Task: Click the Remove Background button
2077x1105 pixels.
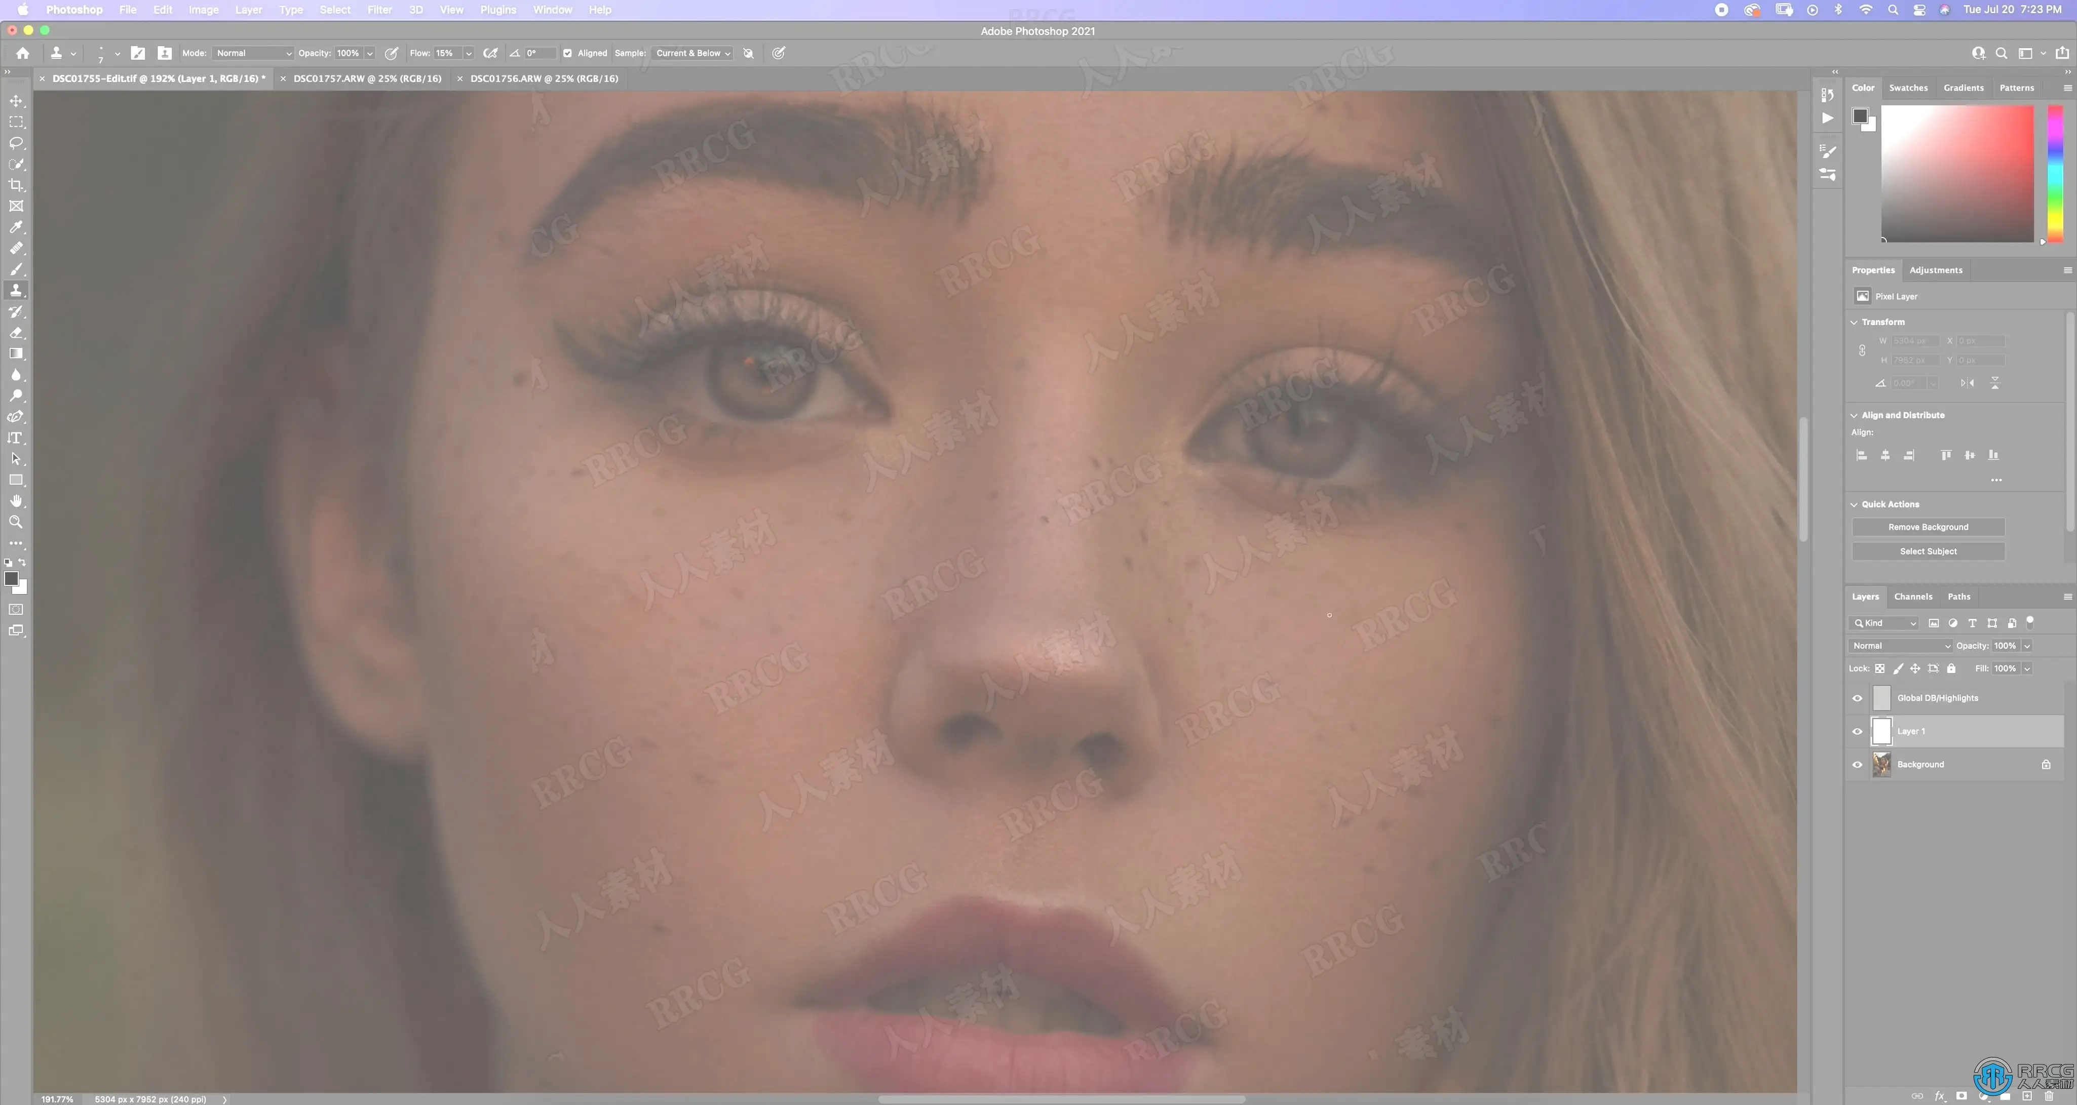Action: (1928, 527)
